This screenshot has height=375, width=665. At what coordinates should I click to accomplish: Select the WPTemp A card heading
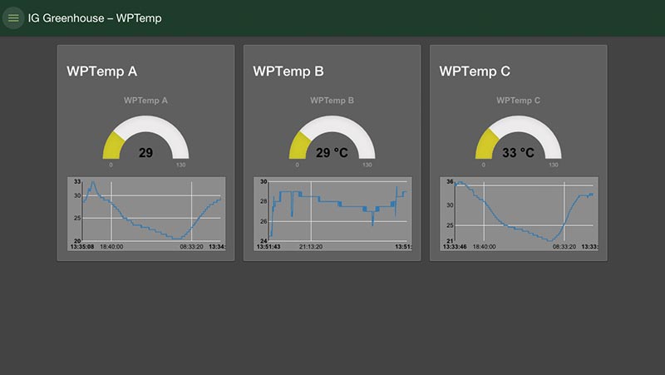[101, 72]
